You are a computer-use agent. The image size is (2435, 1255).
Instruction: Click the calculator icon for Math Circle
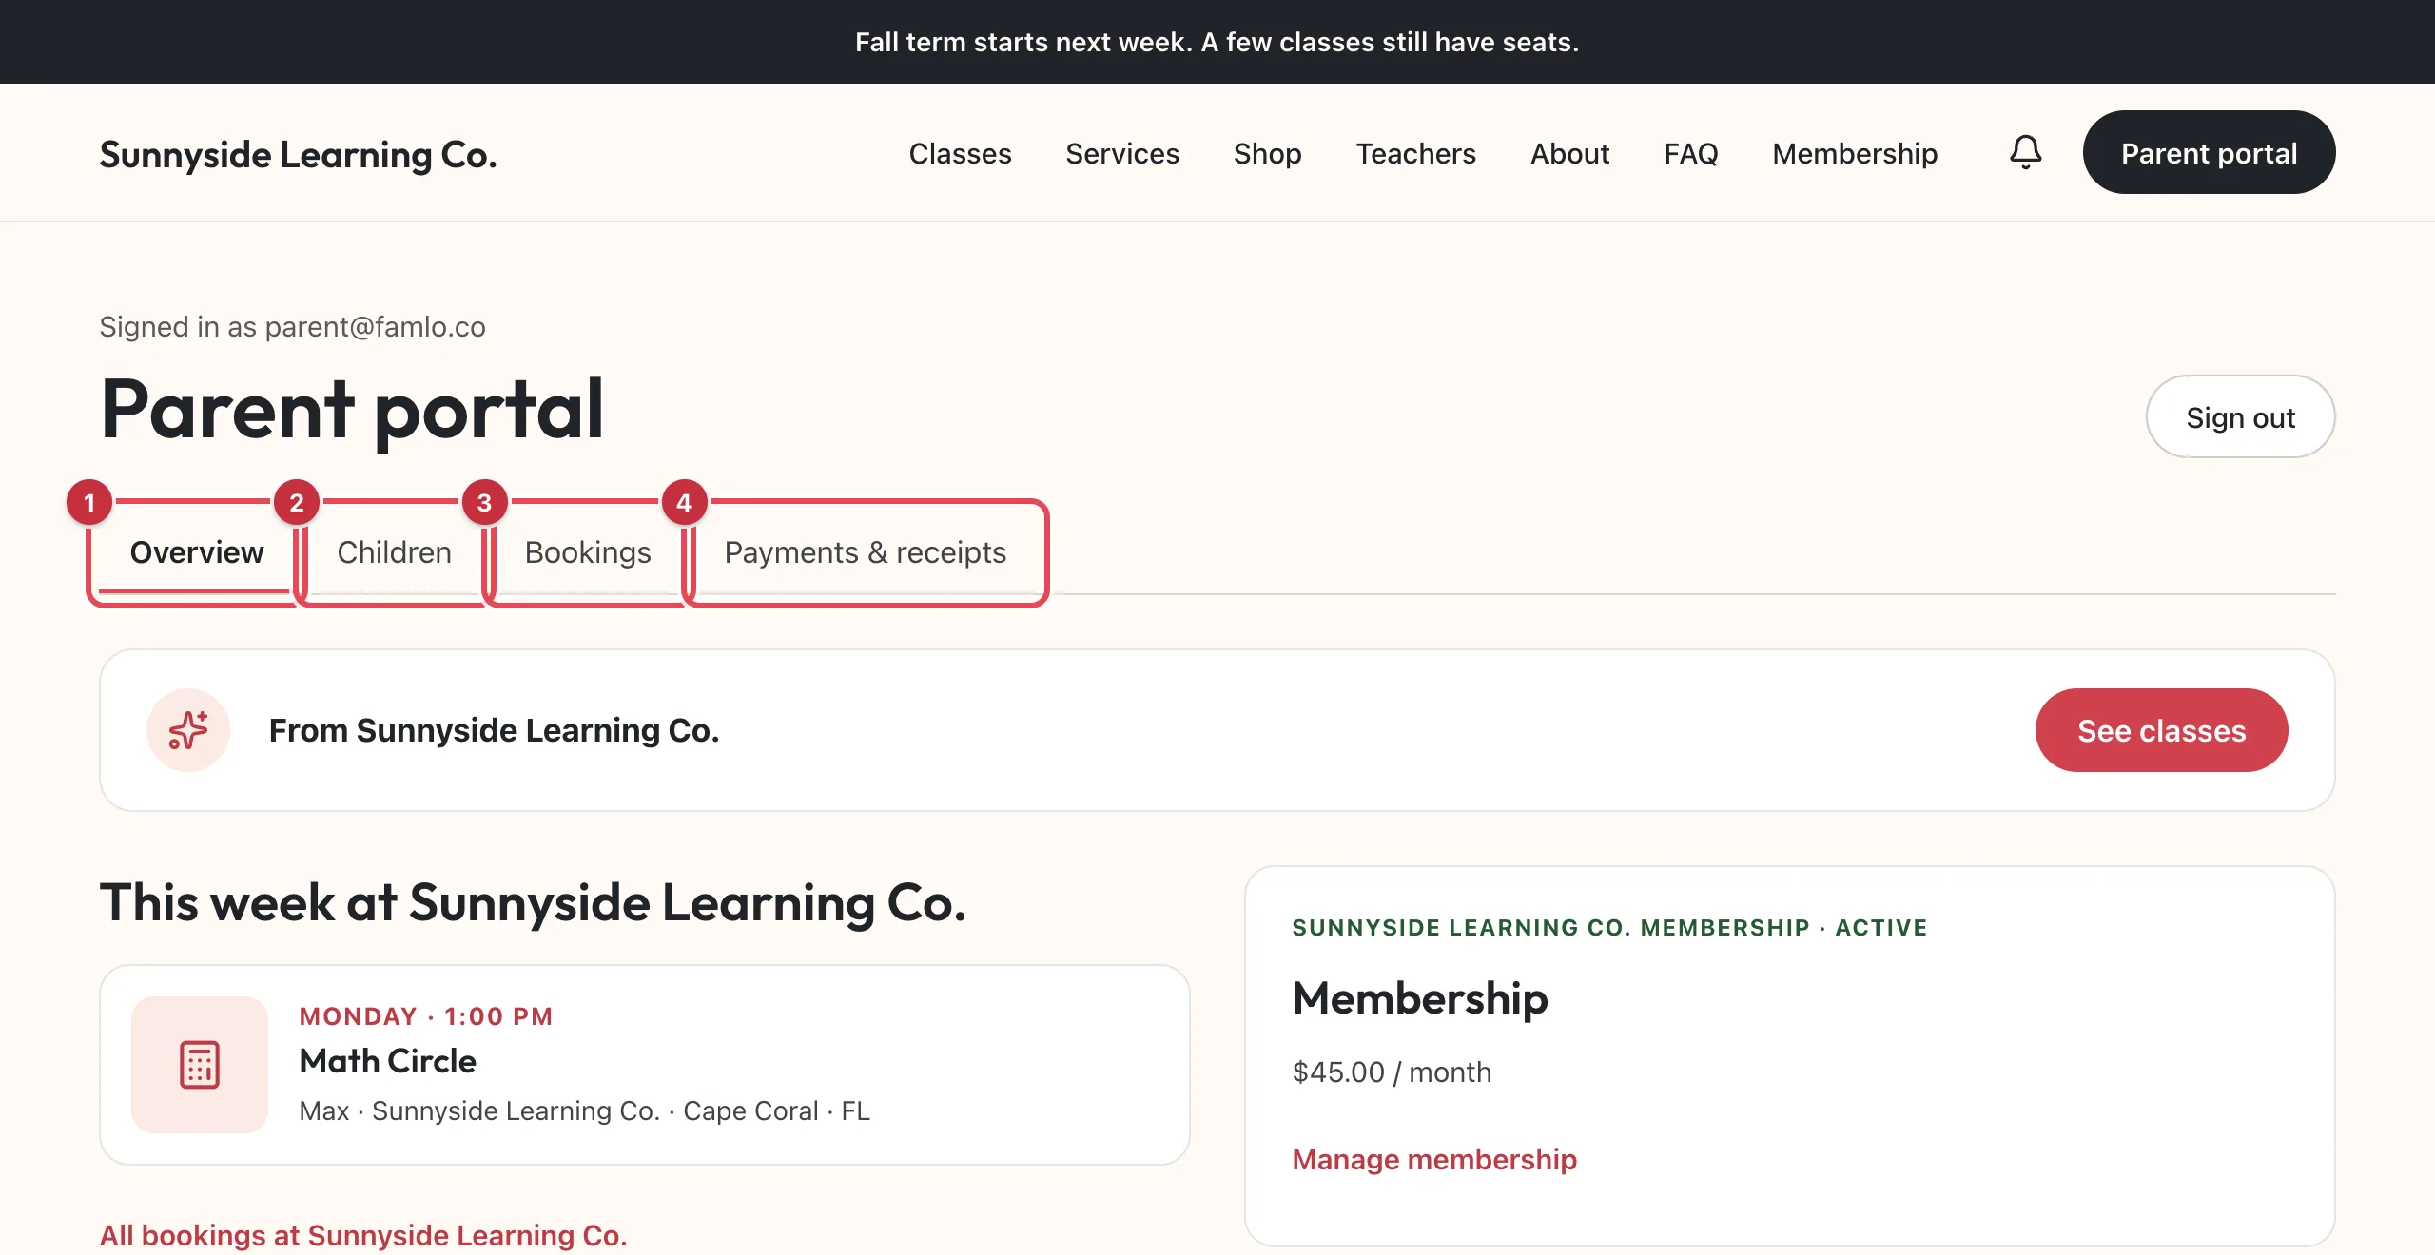tap(200, 1065)
